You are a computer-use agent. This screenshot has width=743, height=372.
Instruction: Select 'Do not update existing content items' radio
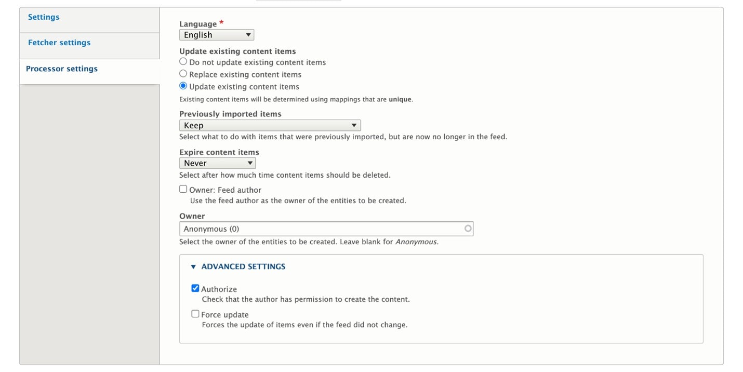click(x=183, y=62)
